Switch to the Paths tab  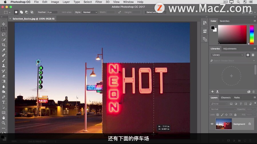[x=237, y=98]
